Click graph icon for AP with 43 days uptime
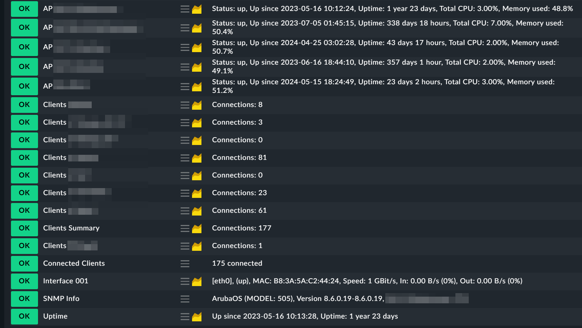 tap(197, 47)
